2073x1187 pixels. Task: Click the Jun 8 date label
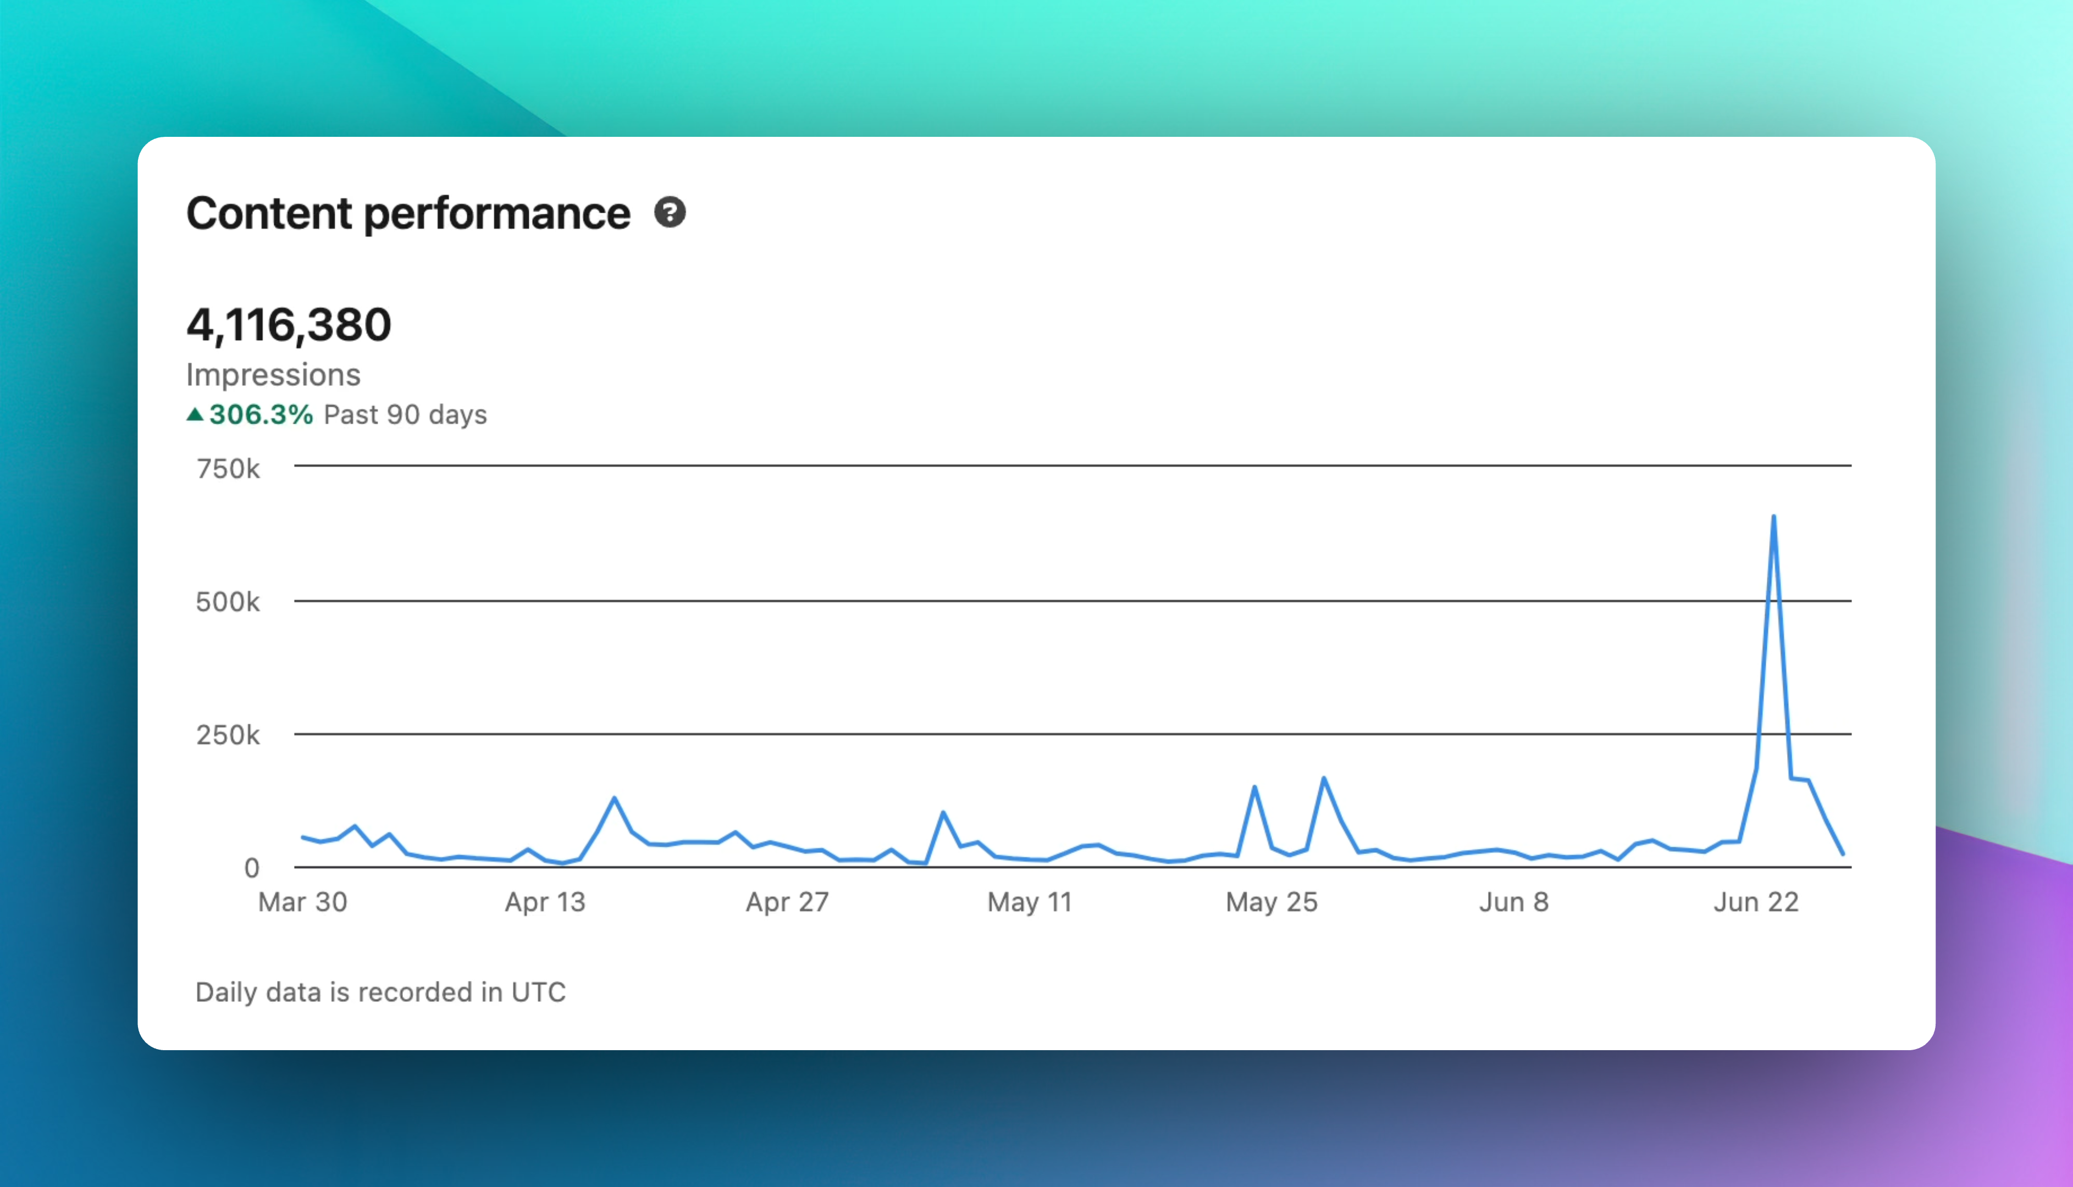[1513, 902]
